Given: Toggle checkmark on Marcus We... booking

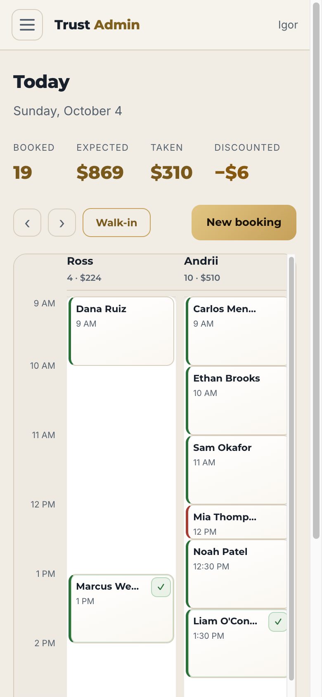Looking at the screenshot, I should (161, 587).
